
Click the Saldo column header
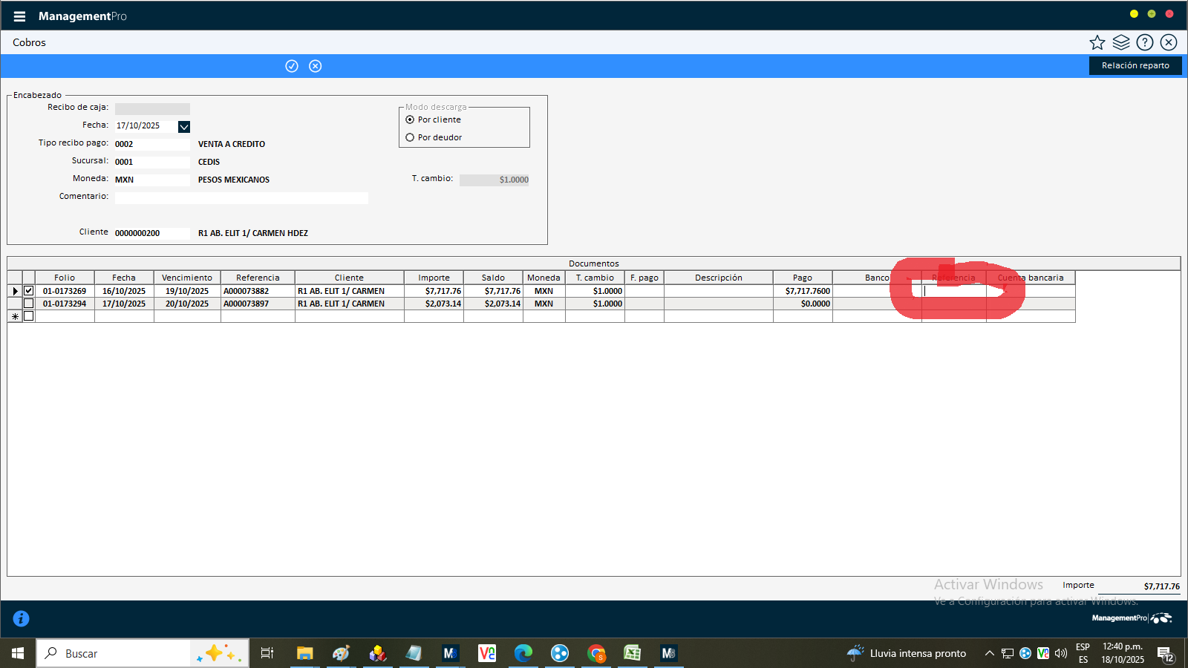(x=493, y=278)
